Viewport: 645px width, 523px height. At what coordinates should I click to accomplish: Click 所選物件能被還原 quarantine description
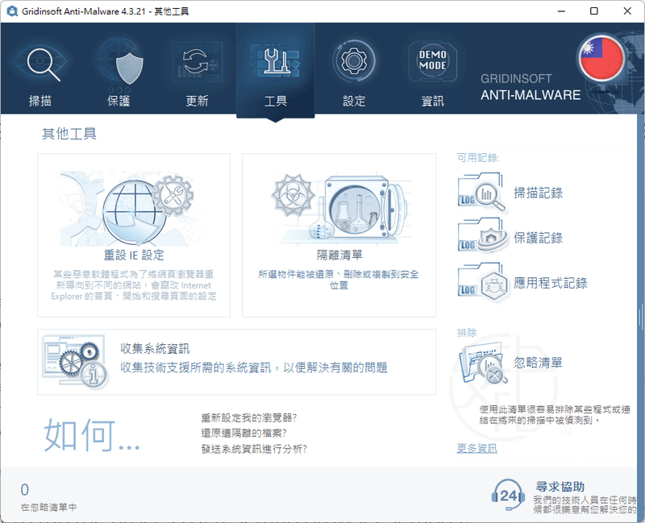[339, 280]
